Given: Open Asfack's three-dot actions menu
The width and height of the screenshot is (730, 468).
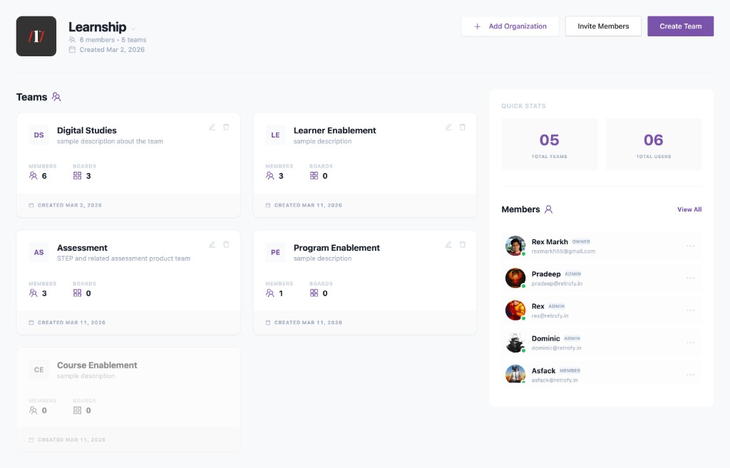Looking at the screenshot, I should click(x=689, y=373).
